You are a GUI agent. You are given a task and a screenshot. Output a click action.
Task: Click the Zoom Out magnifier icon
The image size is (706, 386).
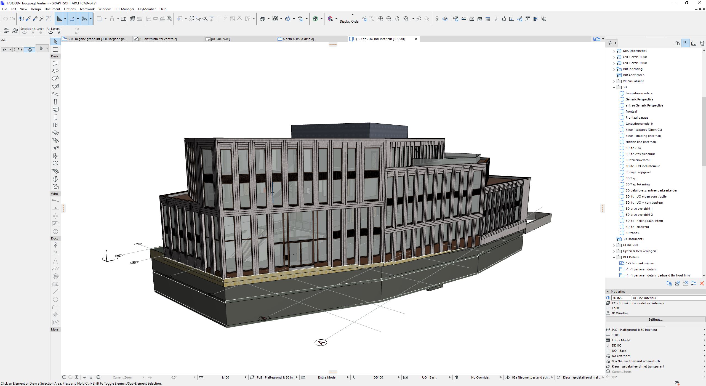coord(389,19)
